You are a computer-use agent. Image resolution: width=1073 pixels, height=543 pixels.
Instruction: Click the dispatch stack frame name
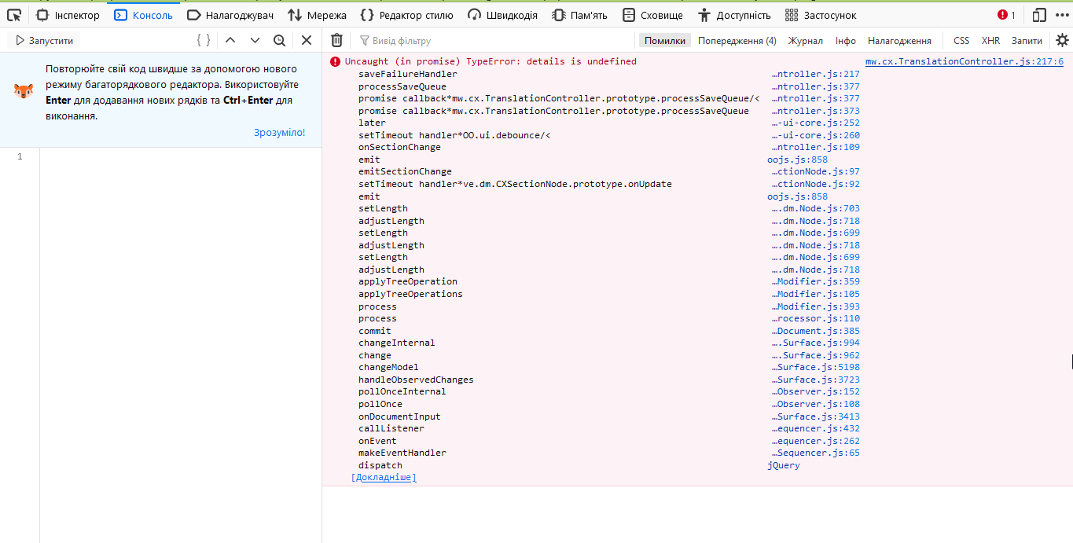point(380,465)
